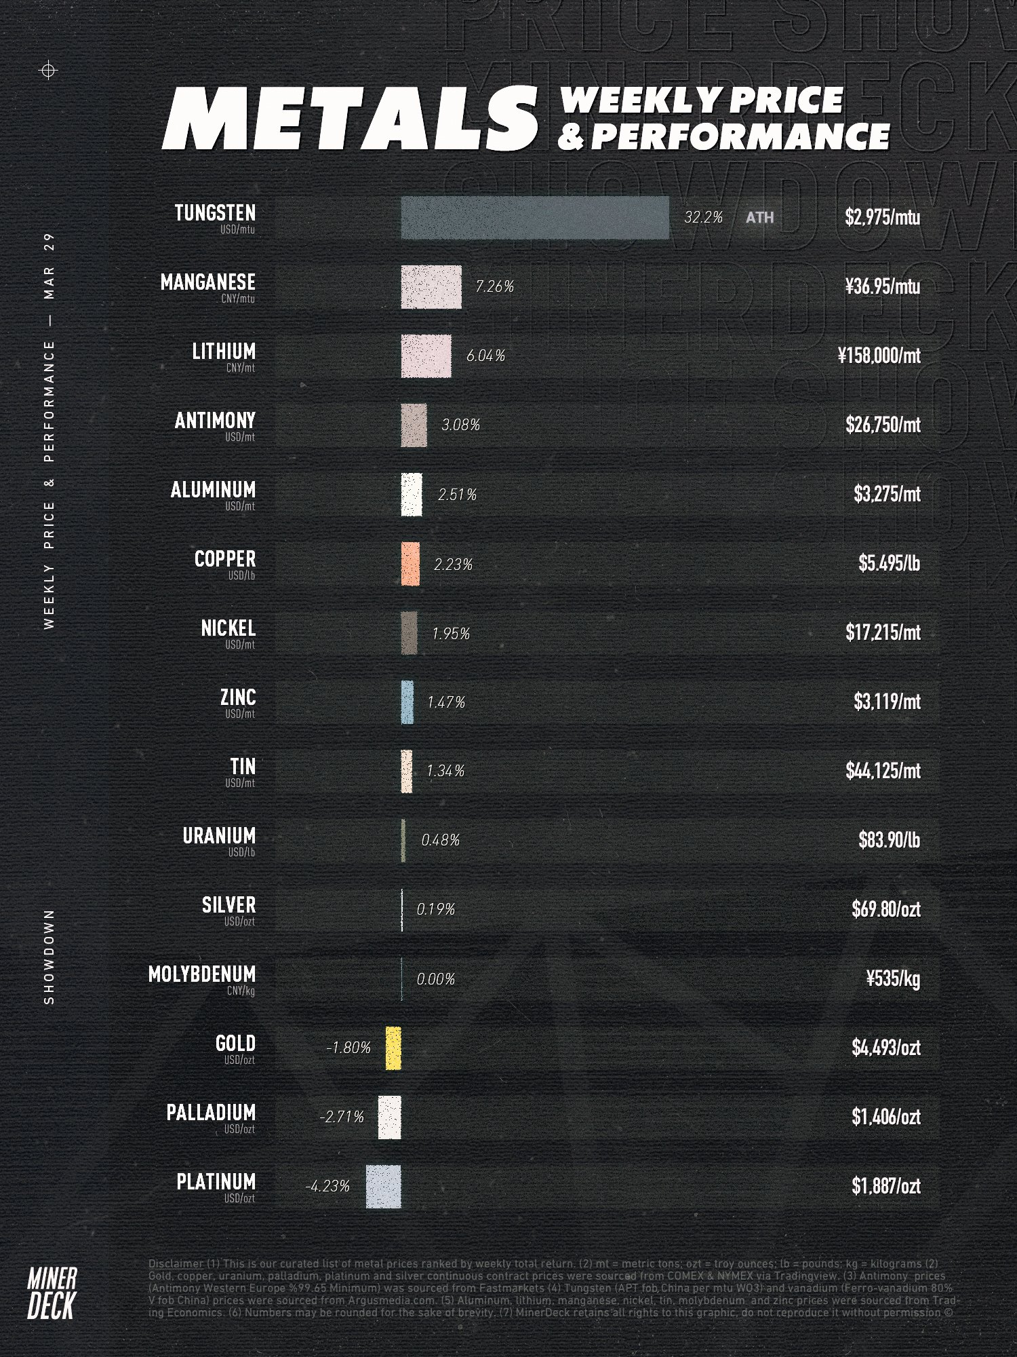This screenshot has width=1017, height=1357.
Task: Select the yellow Gold bar
Action: tap(393, 1048)
